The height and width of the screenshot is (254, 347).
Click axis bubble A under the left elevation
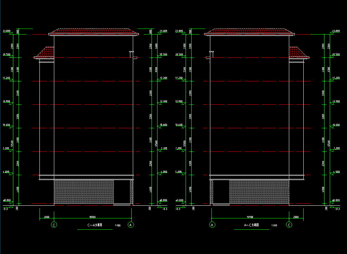(131, 225)
